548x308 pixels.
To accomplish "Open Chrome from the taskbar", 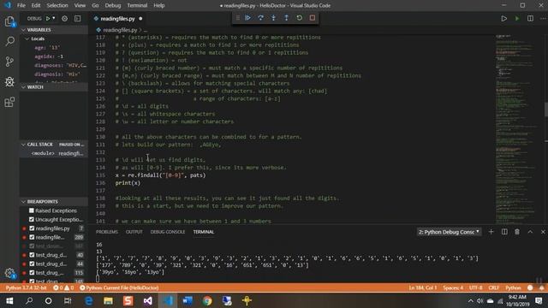I will [x=207, y=300].
